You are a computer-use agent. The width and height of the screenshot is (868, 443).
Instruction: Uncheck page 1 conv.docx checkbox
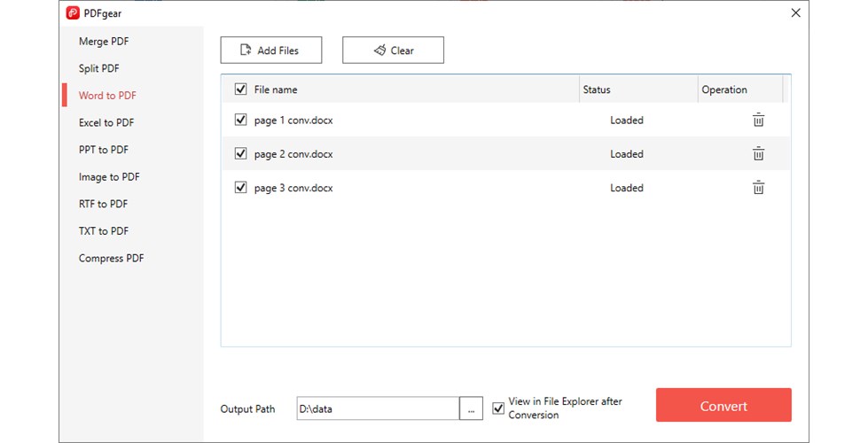coord(240,120)
